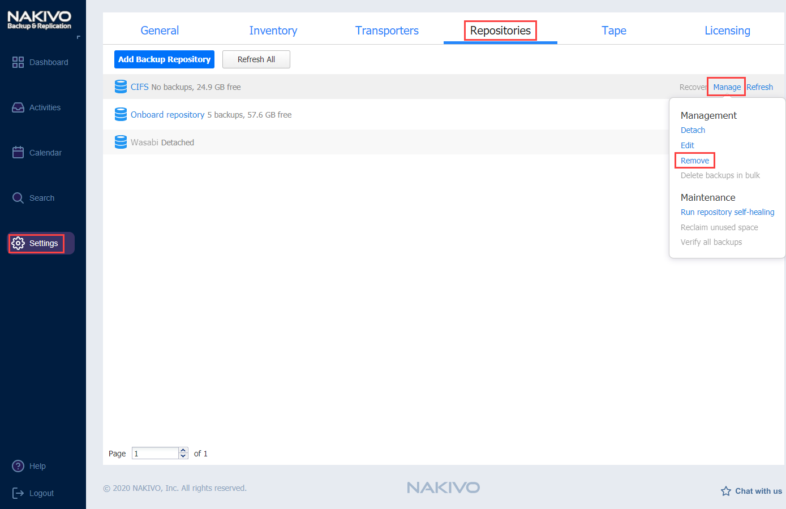
Task: Click the NAKIVO Backup & Replication logo
Action: pos(39,20)
